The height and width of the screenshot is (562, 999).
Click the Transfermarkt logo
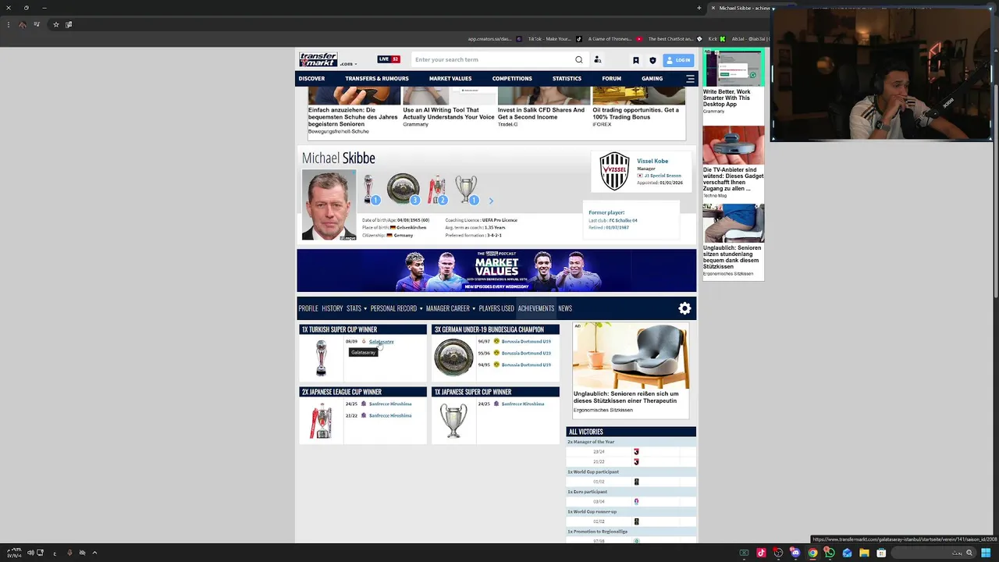pos(318,59)
